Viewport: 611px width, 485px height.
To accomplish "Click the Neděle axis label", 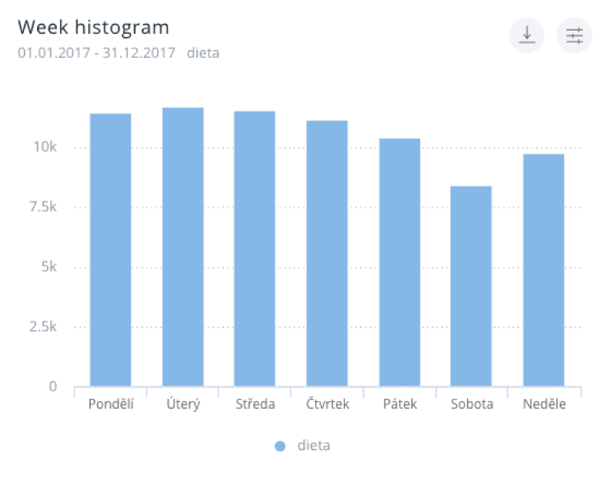I will pos(543,404).
